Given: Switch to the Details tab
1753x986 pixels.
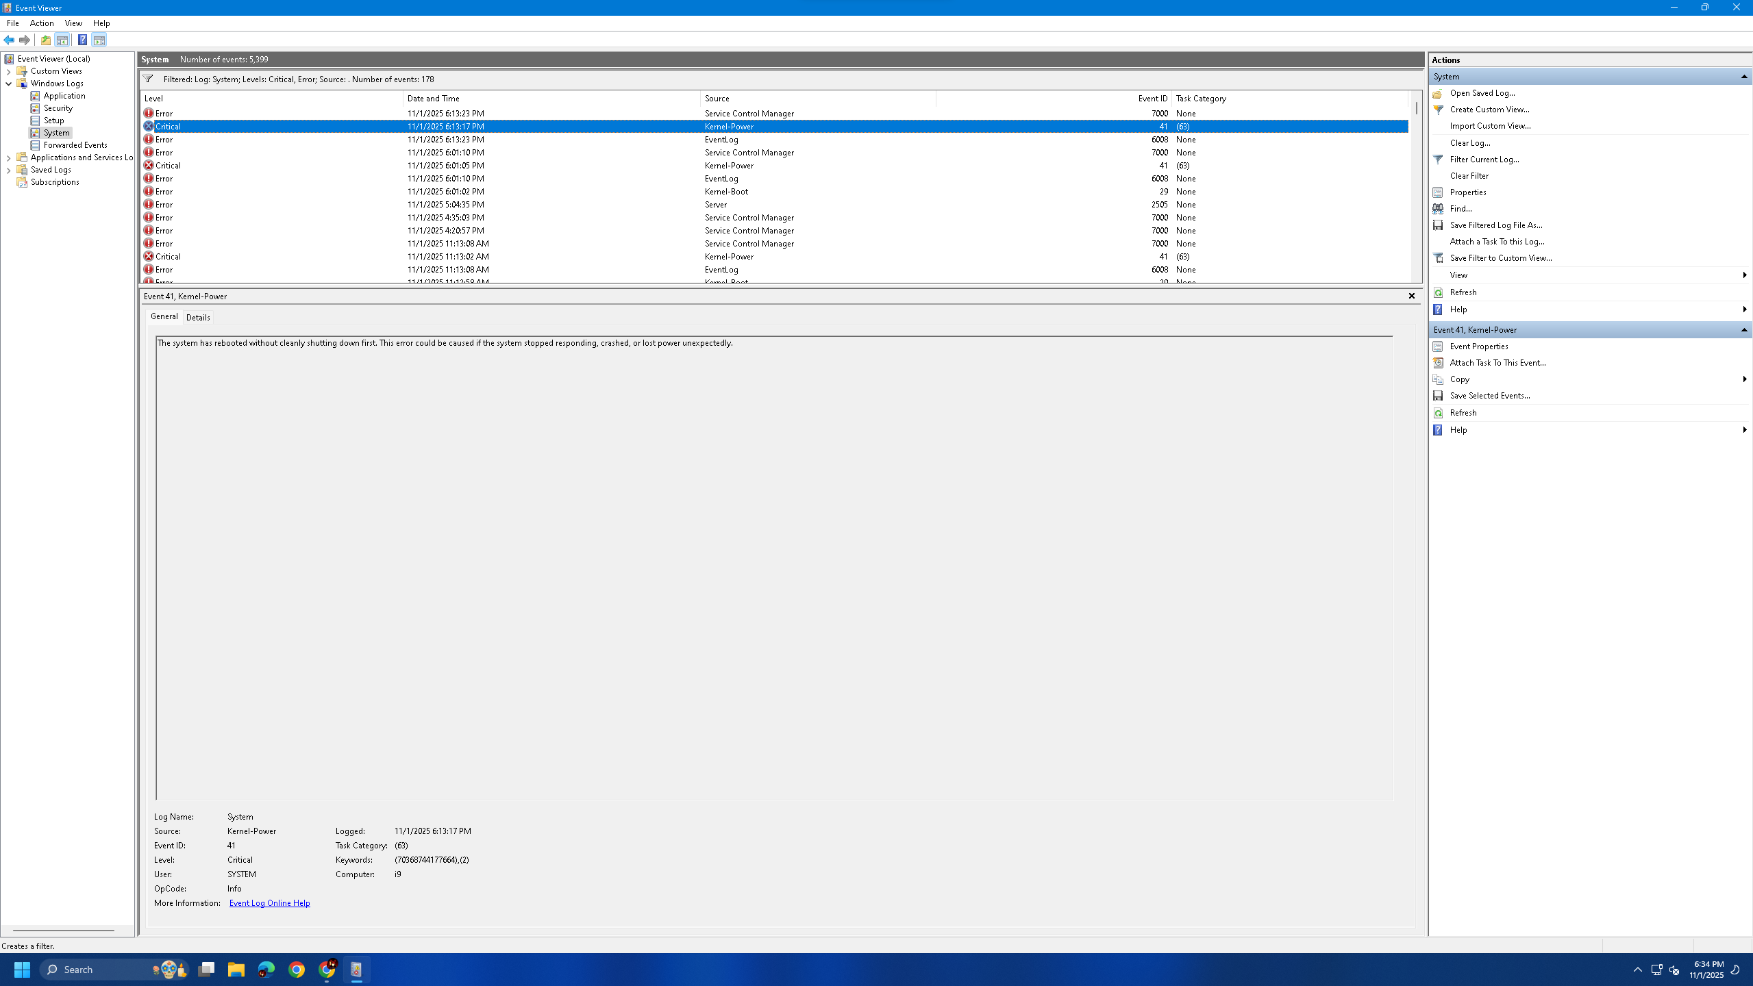Looking at the screenshot, I should [x=198, y=318].
